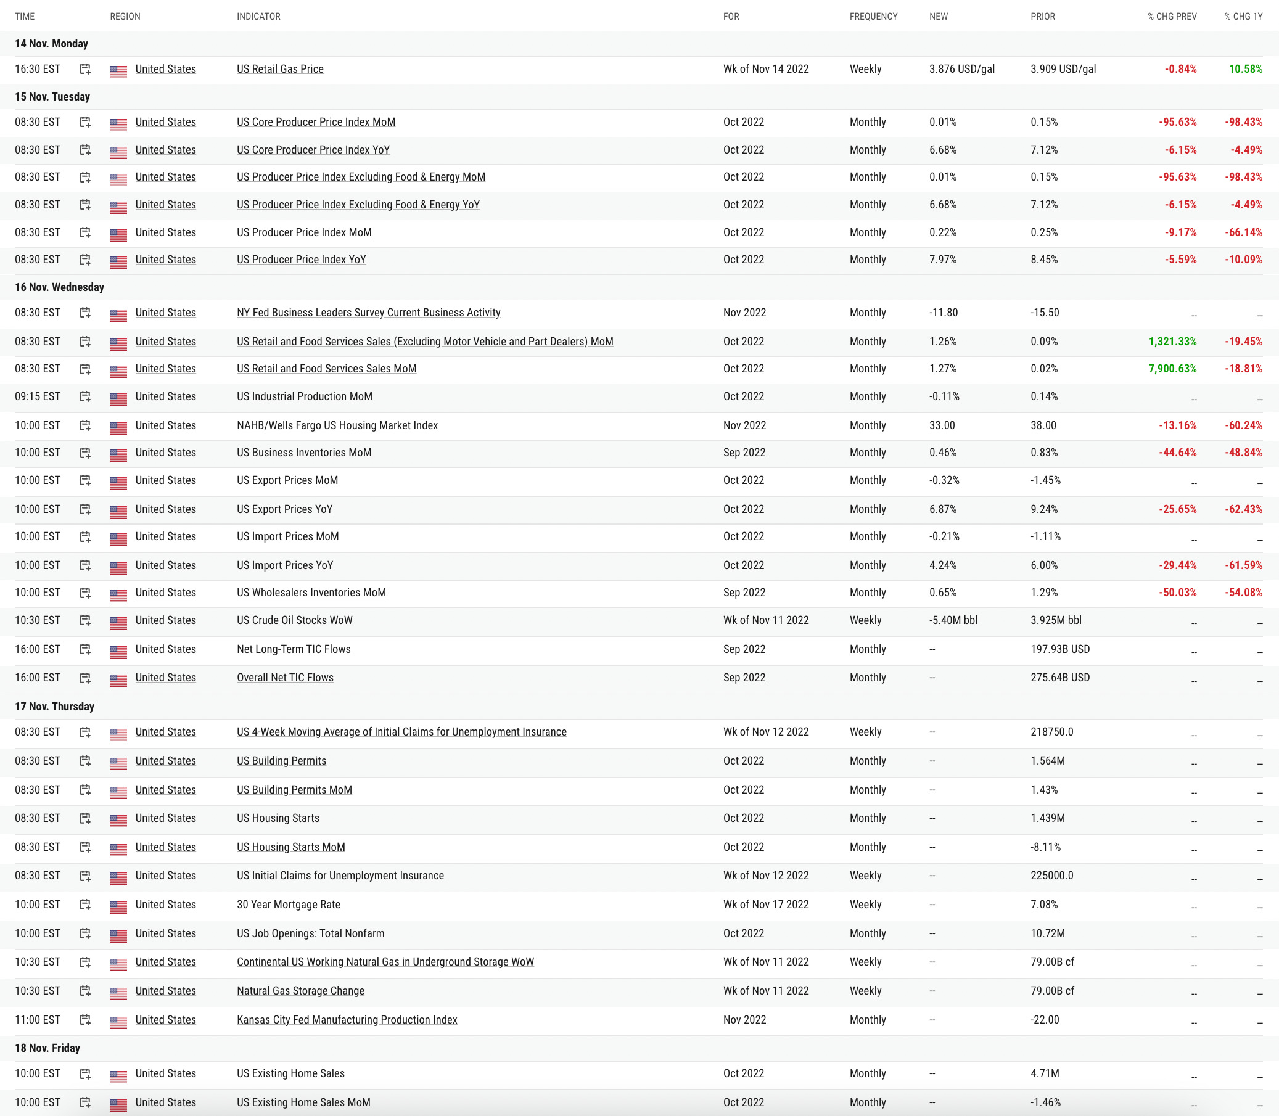Open US 4-Week Moving Average of Initial Claims link
1279x1116 pixels.
coord(402,732)
